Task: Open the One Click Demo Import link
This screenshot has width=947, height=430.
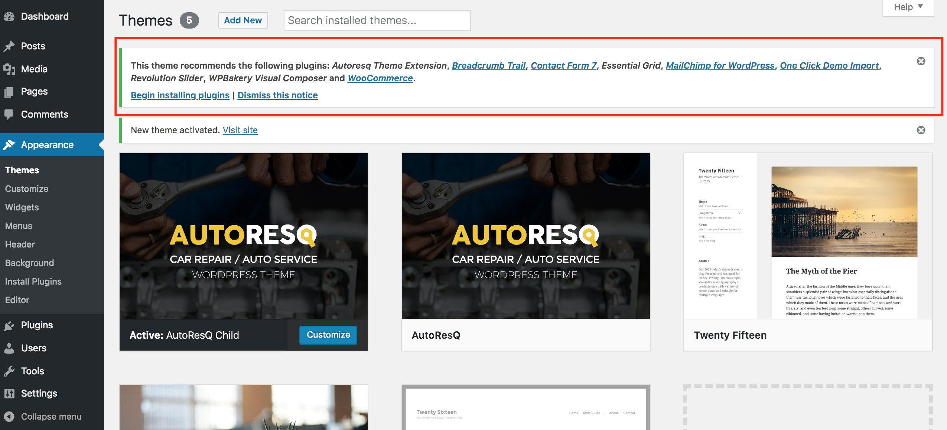Action: [x=829, y=66]
